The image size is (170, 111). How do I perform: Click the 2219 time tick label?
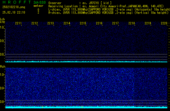point(148,23)
